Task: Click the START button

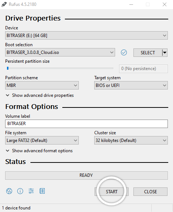Action: 111,191
